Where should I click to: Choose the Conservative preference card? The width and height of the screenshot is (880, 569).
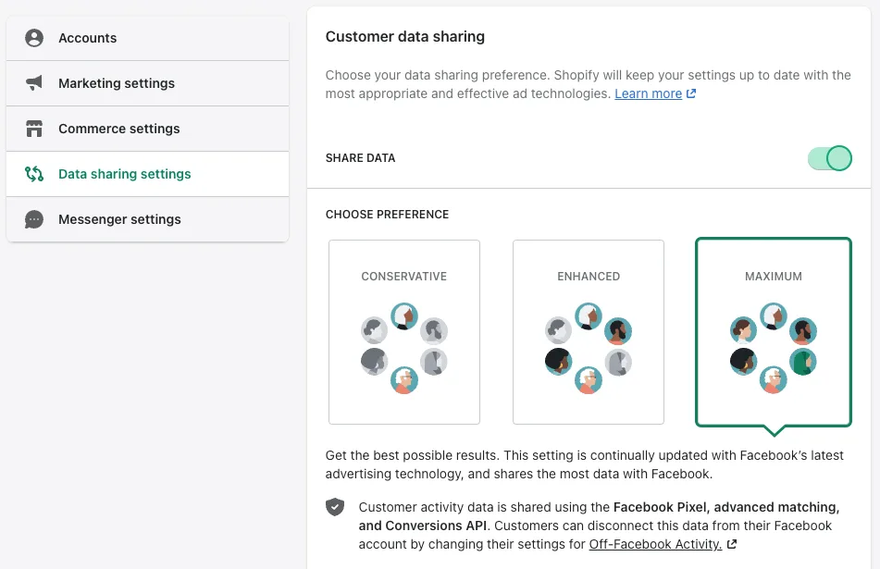[x=404, y=332]
